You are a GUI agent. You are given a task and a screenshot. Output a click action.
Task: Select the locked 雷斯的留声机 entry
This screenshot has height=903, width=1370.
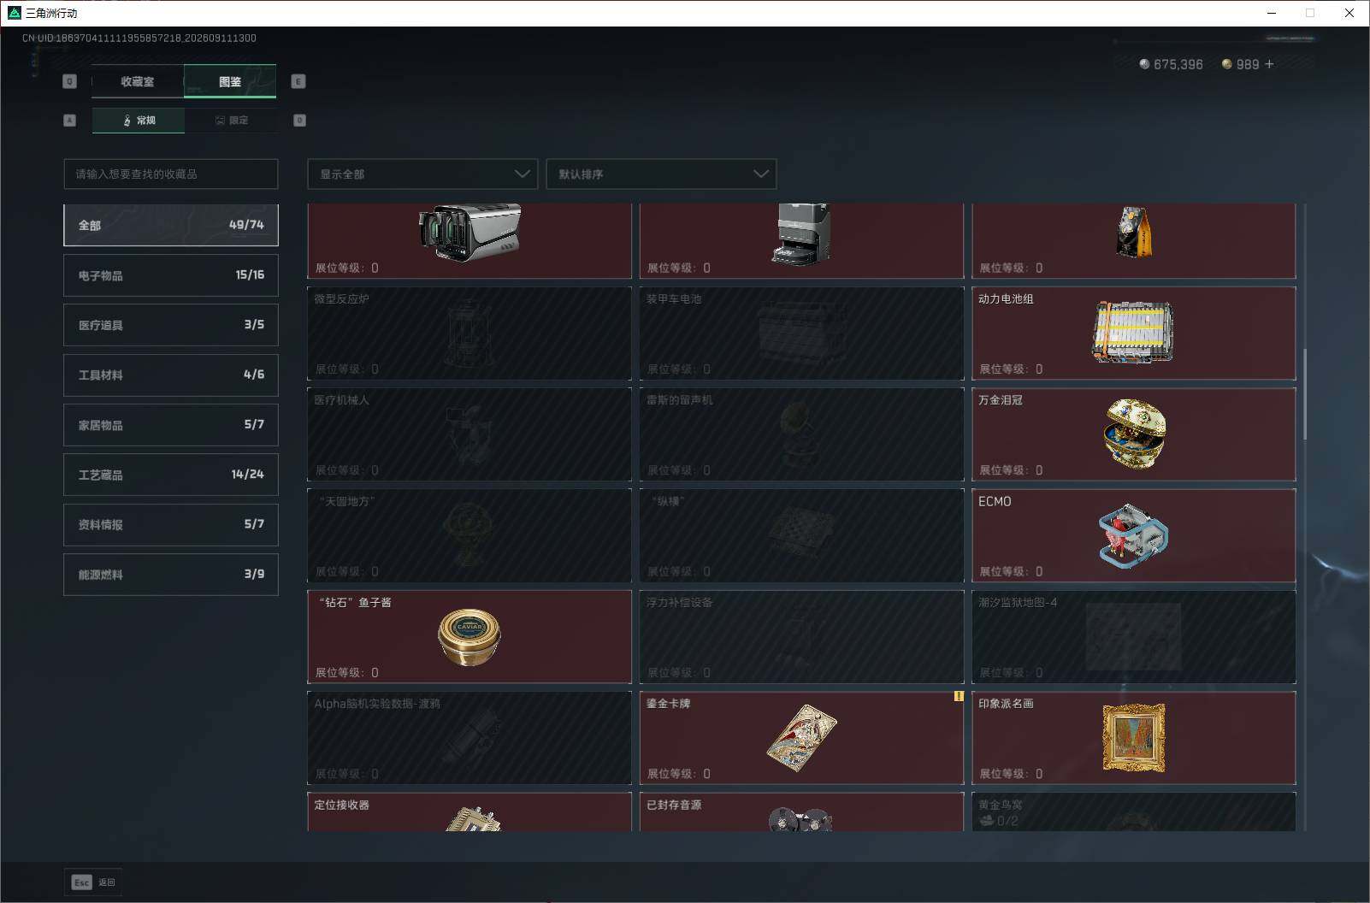tap(801, 434)
